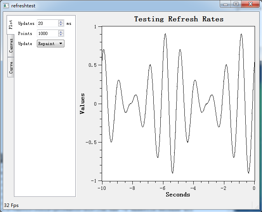Increase Points count with up arrow

[x=61, y=32]
